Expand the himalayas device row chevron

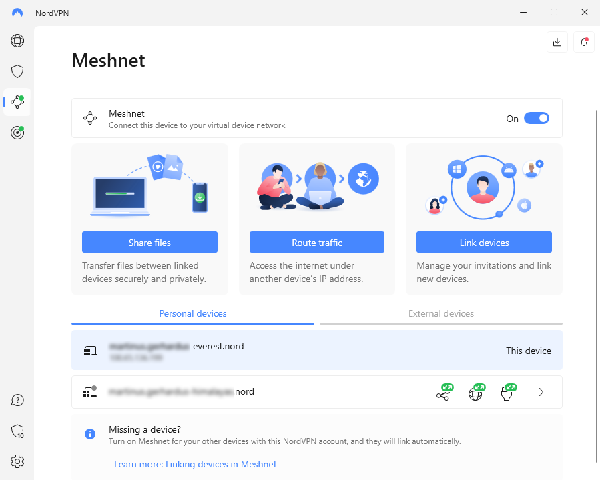click(x=541, y=392)
